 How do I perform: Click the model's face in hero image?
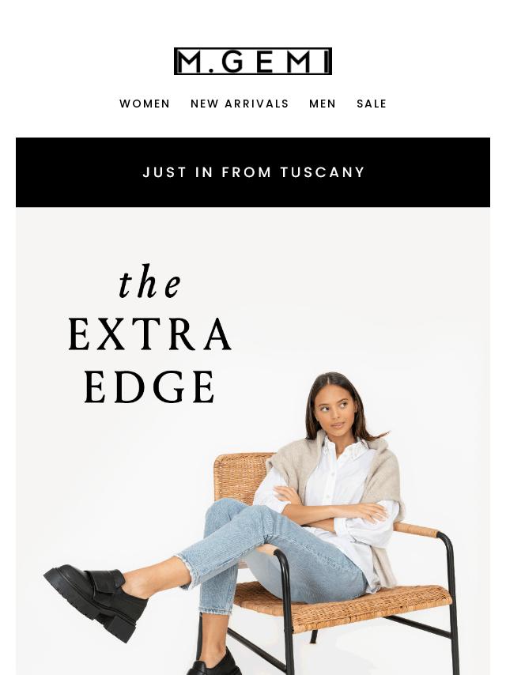[x=337, y=409]
